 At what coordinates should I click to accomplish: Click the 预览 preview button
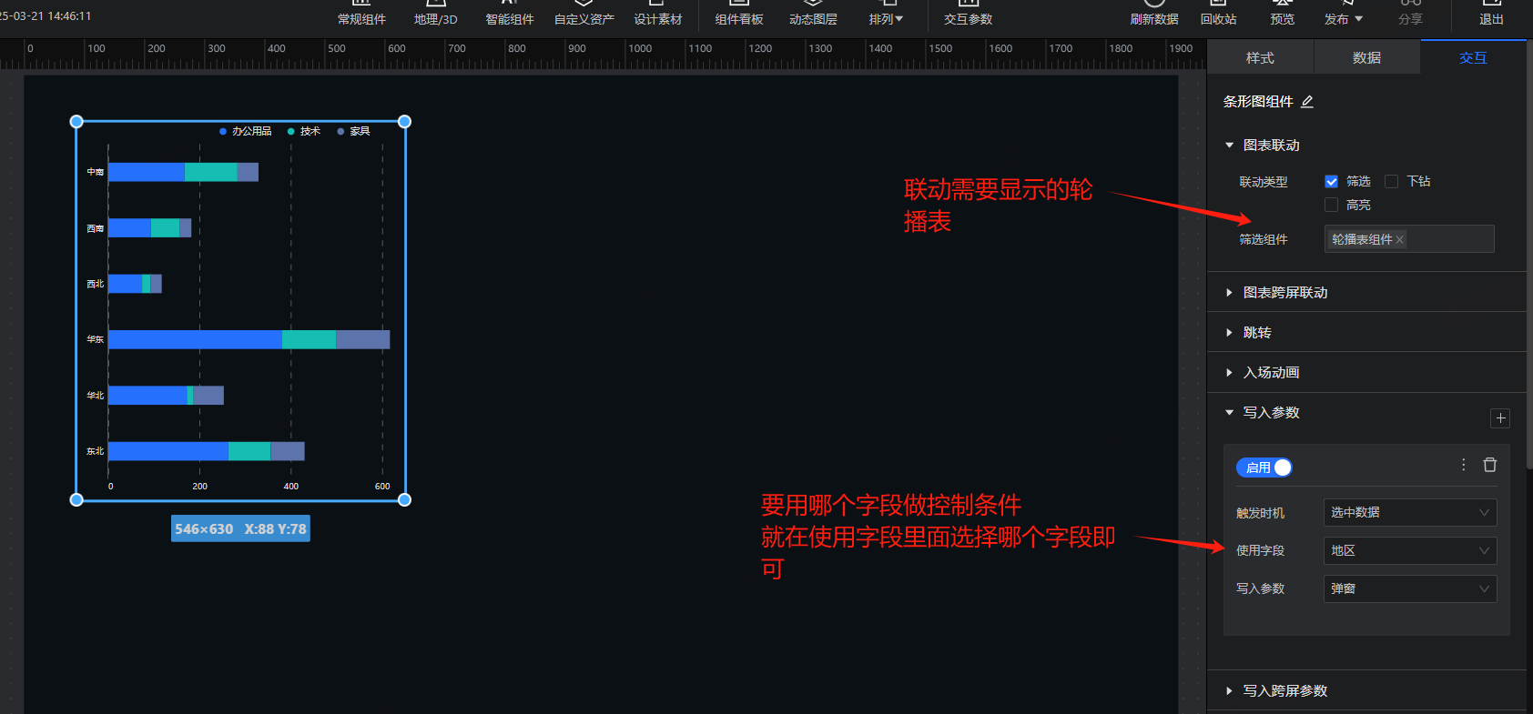point(1282,14)
